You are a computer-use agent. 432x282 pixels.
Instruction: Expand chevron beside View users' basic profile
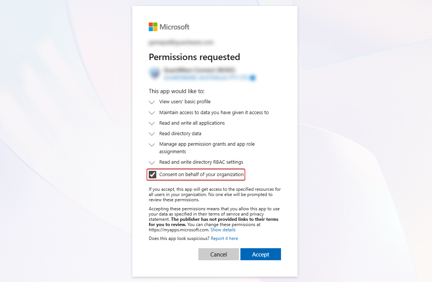pos(152,102)
